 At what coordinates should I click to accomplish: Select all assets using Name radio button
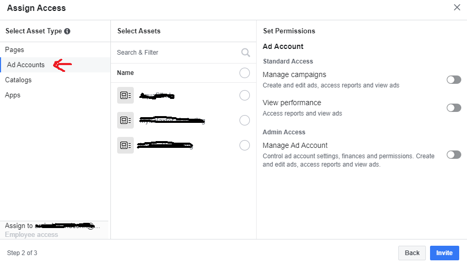click(x=245, y=73)
